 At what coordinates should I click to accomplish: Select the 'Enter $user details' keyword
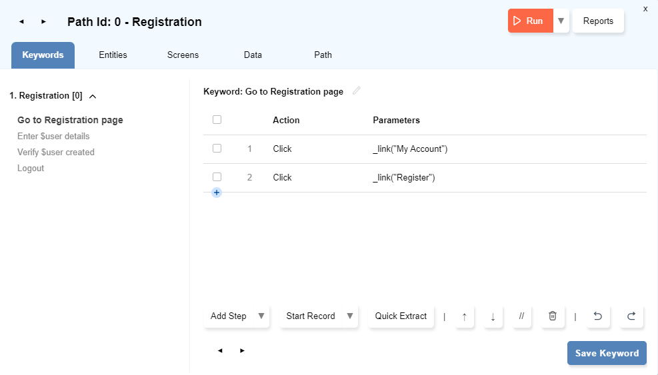pos(53,136)
